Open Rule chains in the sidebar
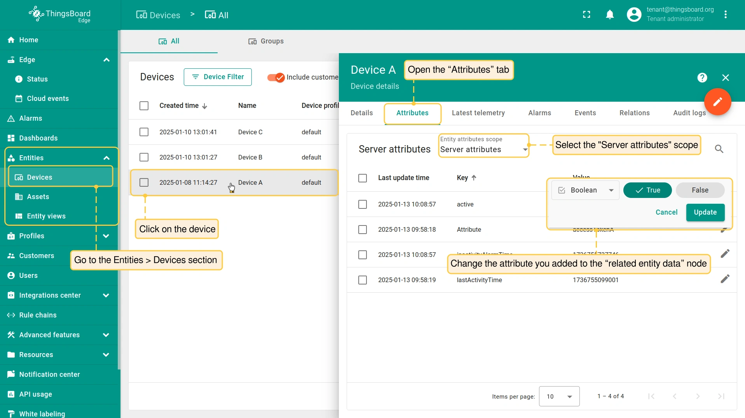Viewport: 745px width, 418px height. pyautogui.click(x=38, y=315)
